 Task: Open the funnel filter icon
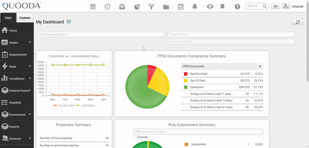coord(151,7)
